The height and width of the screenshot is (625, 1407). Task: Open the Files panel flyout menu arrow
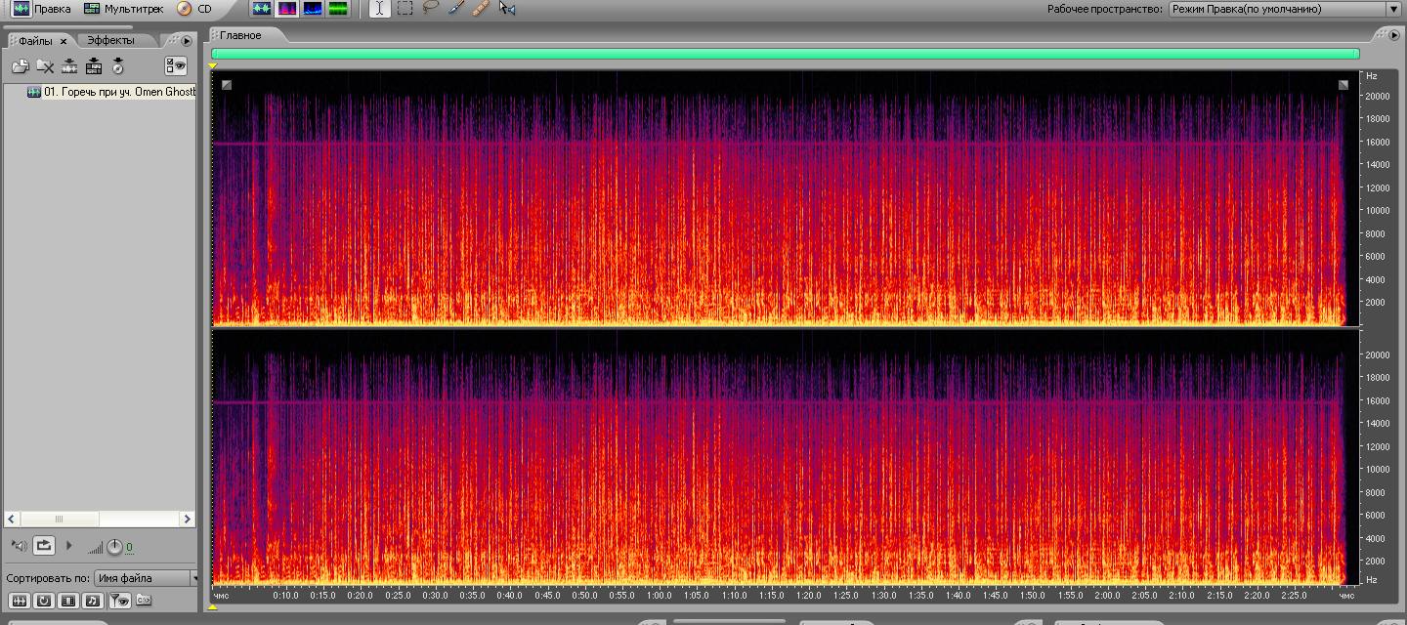click(x=187, y=41)
